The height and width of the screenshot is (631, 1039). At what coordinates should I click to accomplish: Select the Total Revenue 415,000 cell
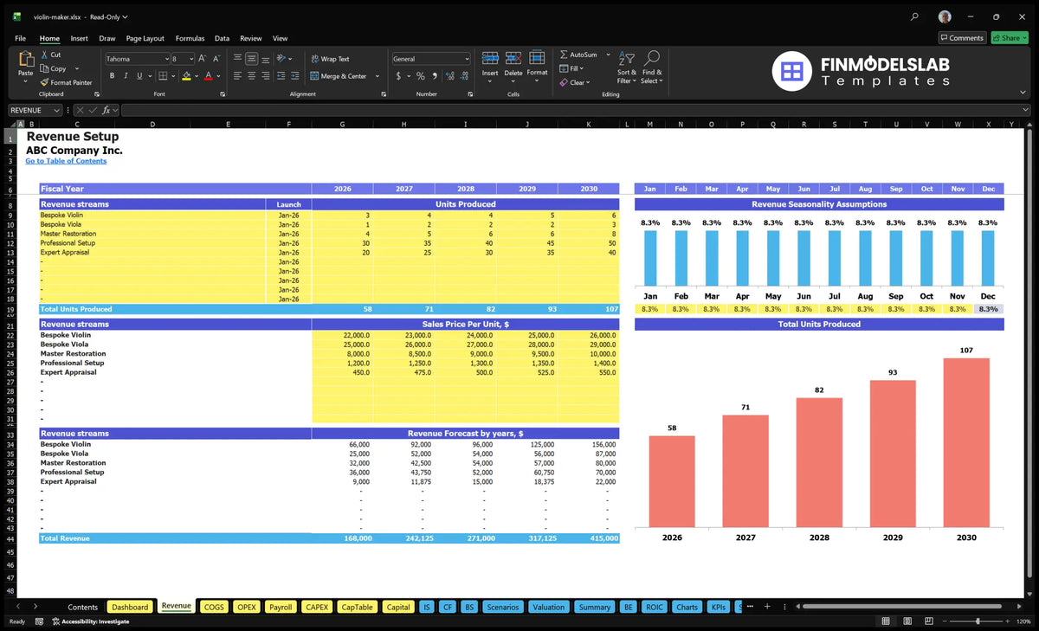(589, 538)
